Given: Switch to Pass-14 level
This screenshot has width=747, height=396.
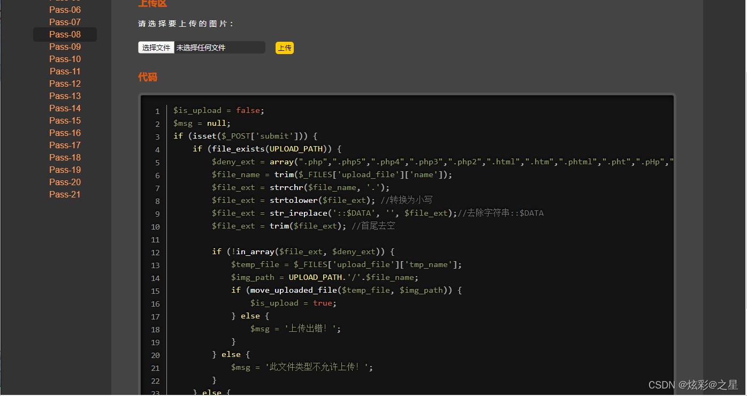Looking at the screenshot, I should (65, 108).
